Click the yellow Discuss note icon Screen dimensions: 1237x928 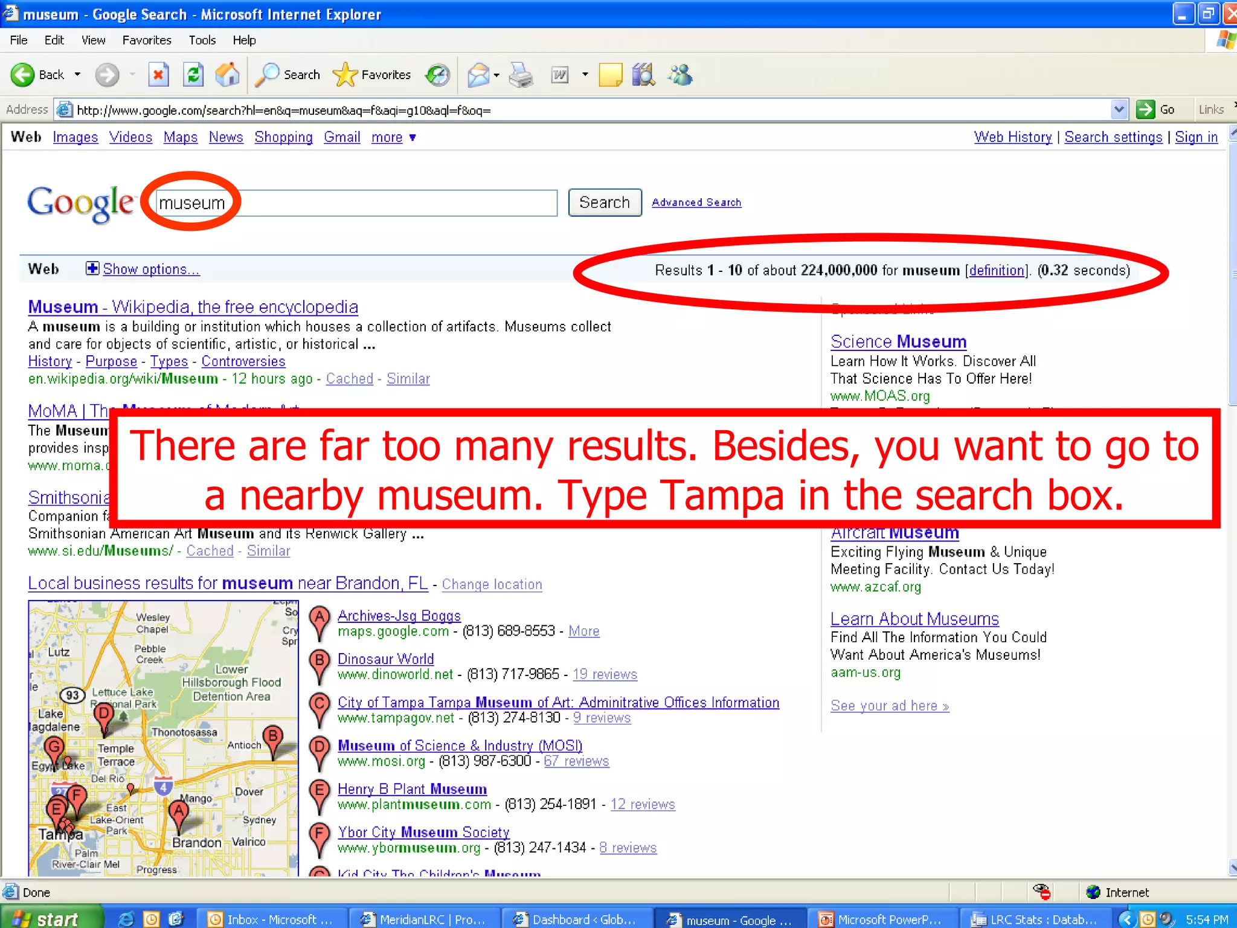point(610,75)
